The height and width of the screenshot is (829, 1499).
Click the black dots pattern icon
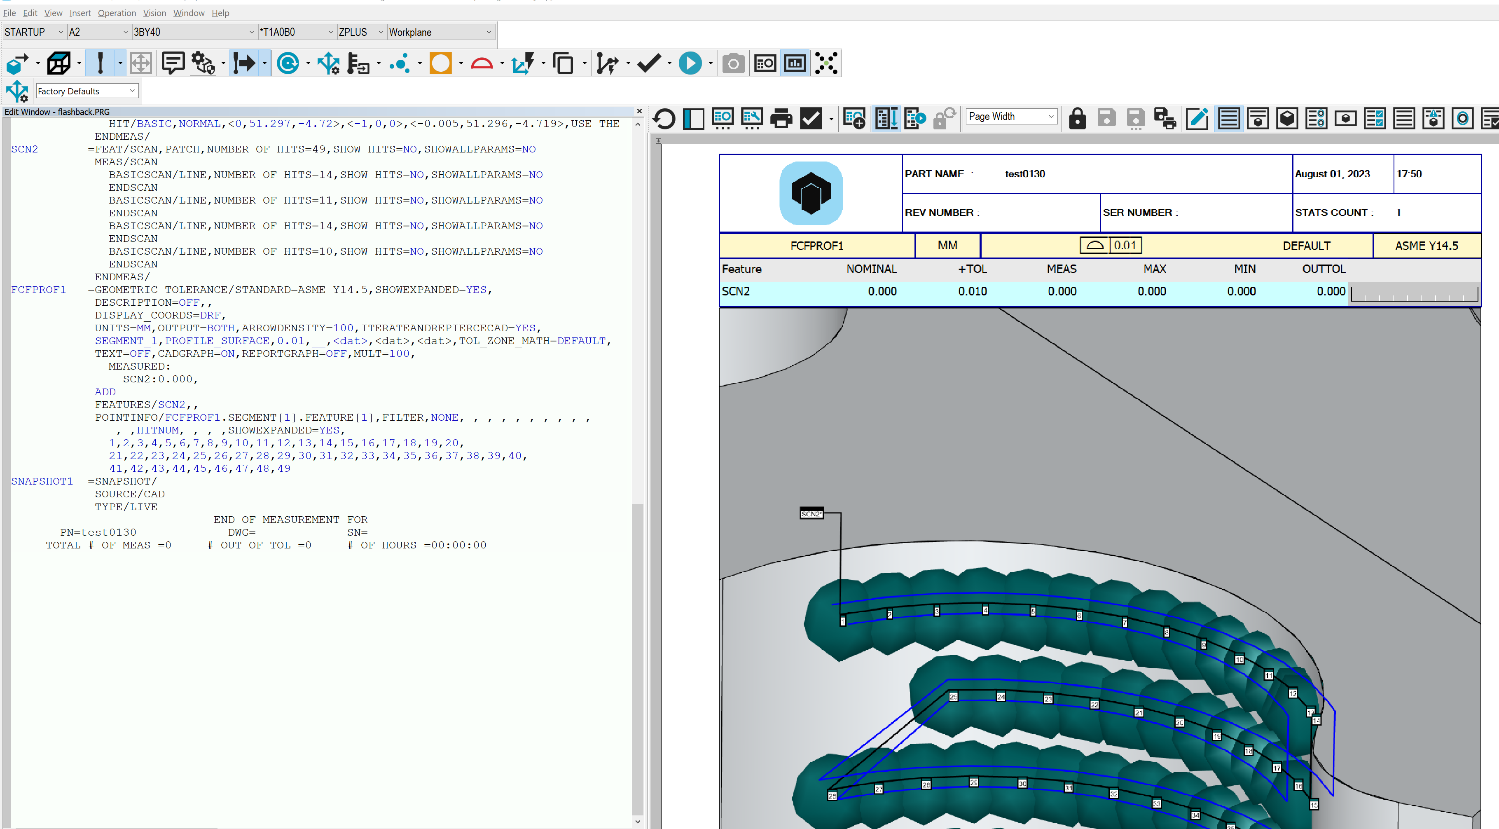tap(826, 63)
